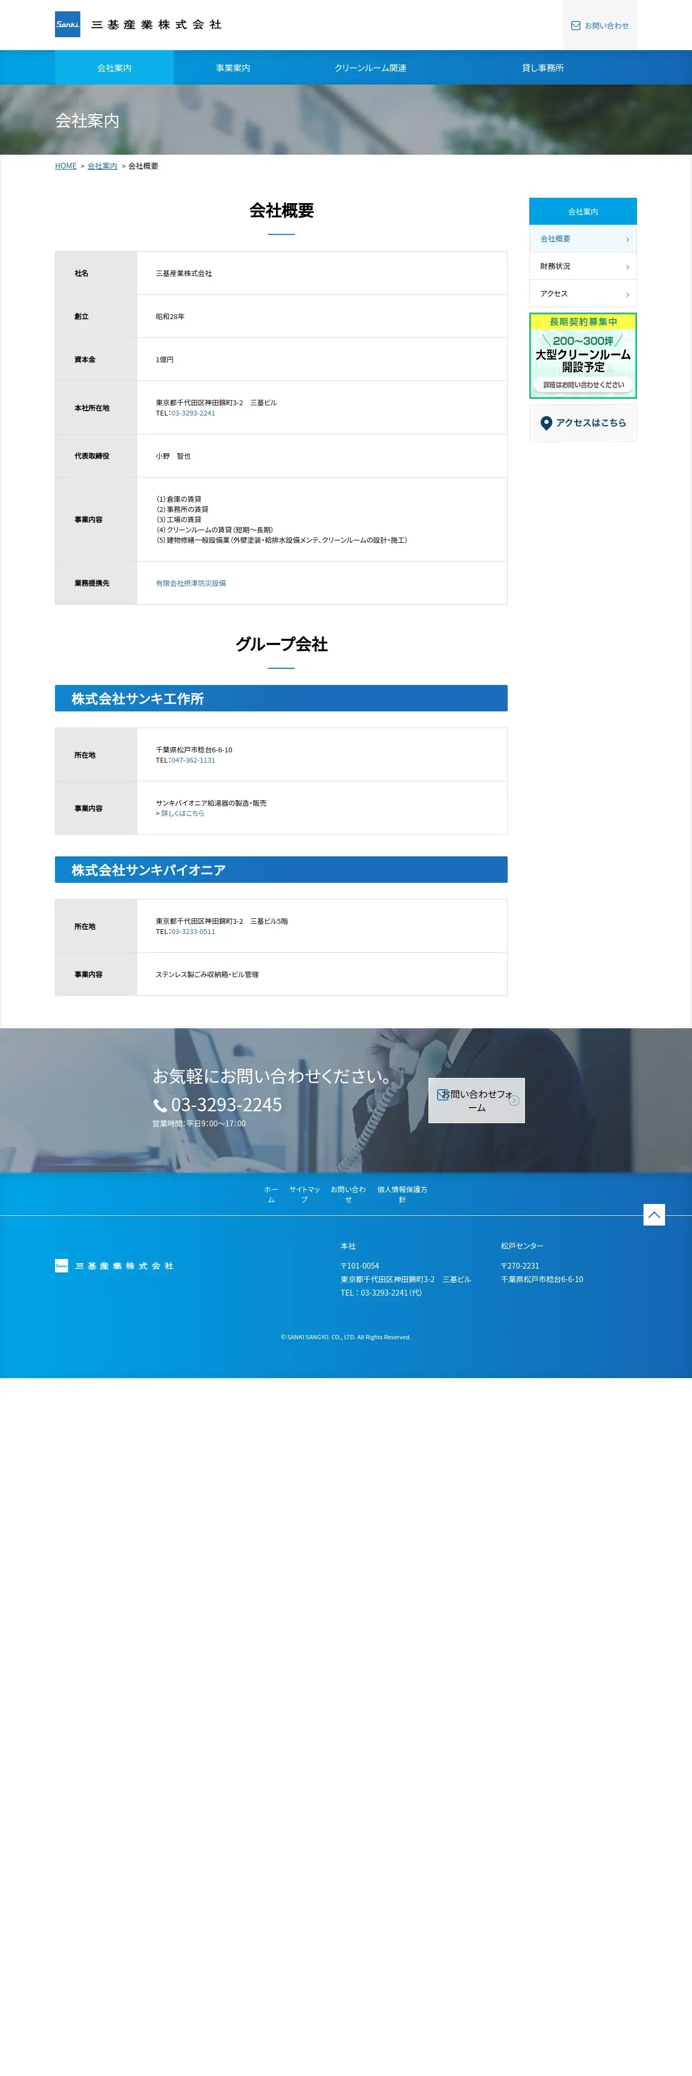Click the footer 三基産業株式会社 logo
The height and width of the screenshot is (2076, 692).
[114, 1265]
